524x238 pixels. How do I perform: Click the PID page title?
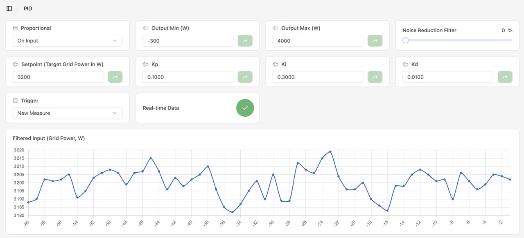click(28, 9)
